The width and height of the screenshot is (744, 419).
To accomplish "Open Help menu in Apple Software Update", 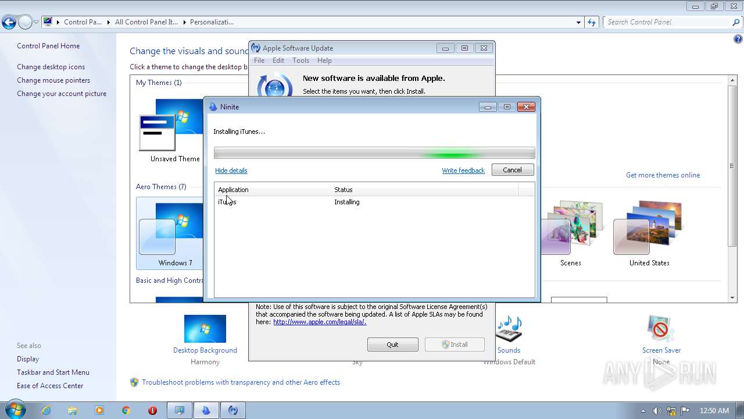I will [324, 61].
